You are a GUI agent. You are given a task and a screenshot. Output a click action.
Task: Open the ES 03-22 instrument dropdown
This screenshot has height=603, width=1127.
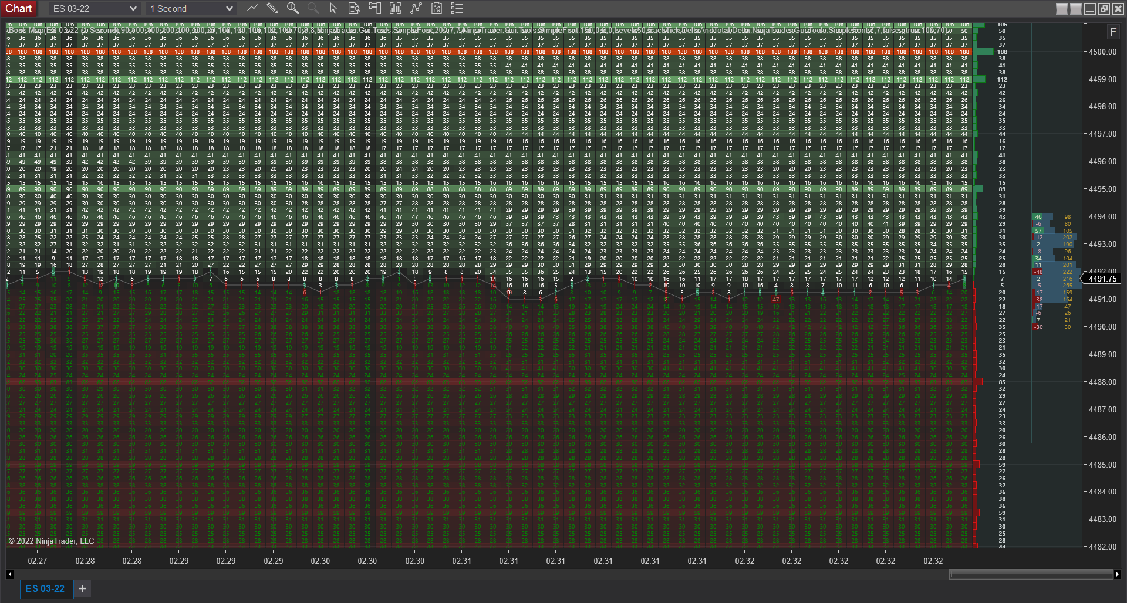click(94, 9)
